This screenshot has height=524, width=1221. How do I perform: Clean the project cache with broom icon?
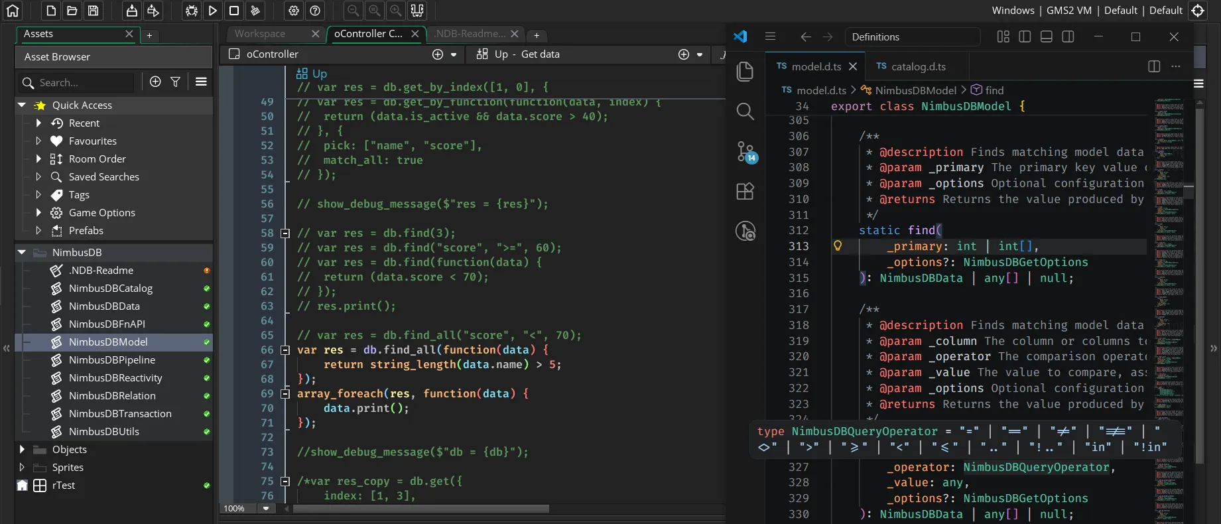point(255,11)
